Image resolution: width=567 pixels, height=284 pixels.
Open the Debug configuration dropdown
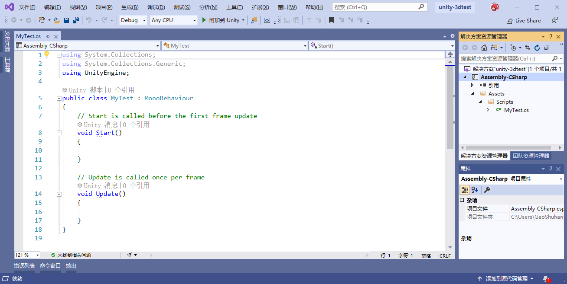(133, 20)
